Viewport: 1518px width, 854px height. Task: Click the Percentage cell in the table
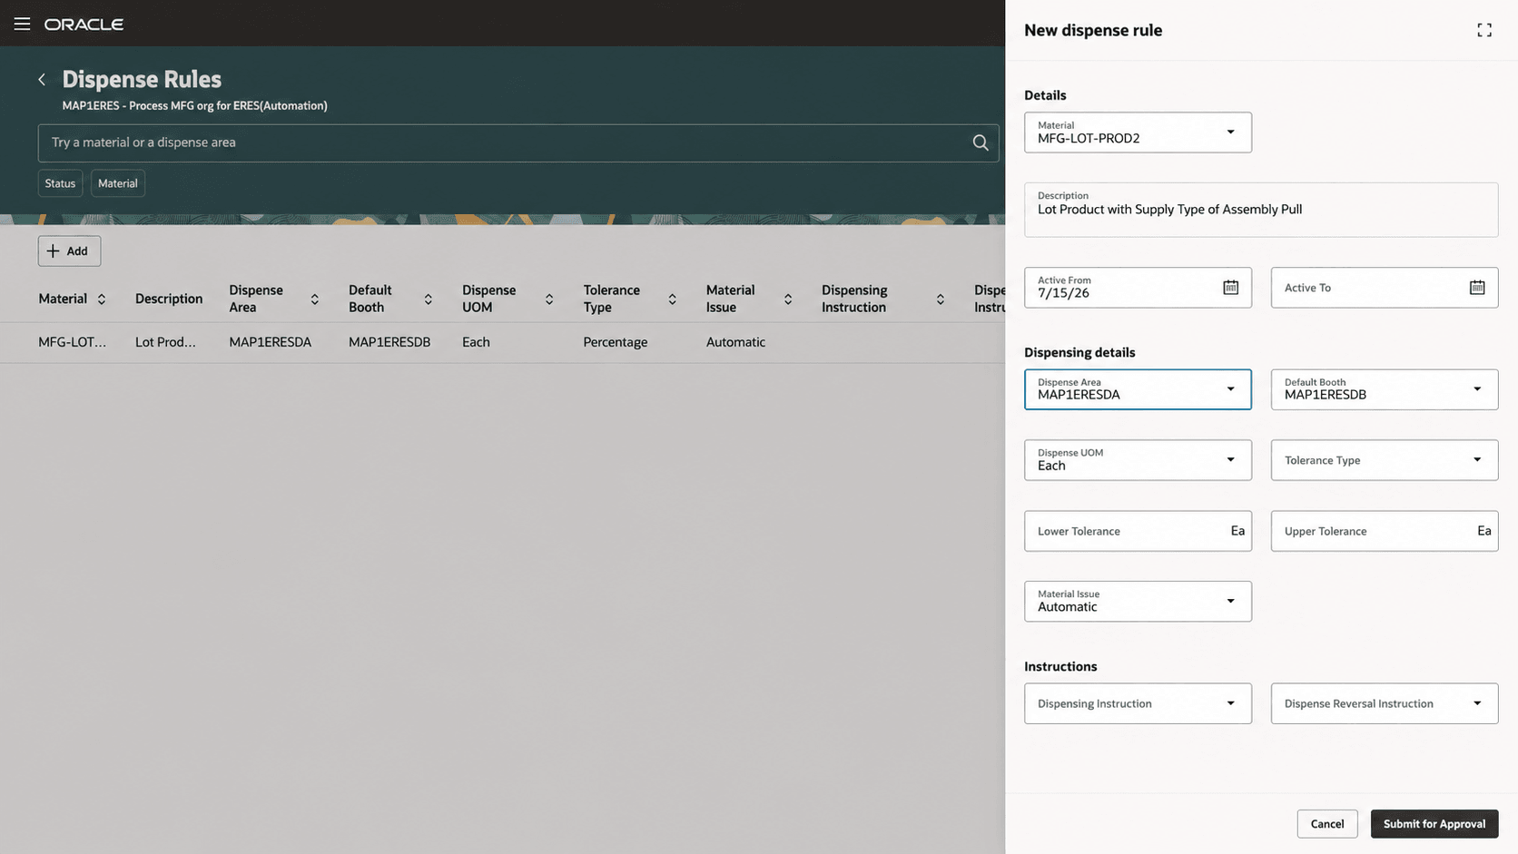click(x=616, y=342)
